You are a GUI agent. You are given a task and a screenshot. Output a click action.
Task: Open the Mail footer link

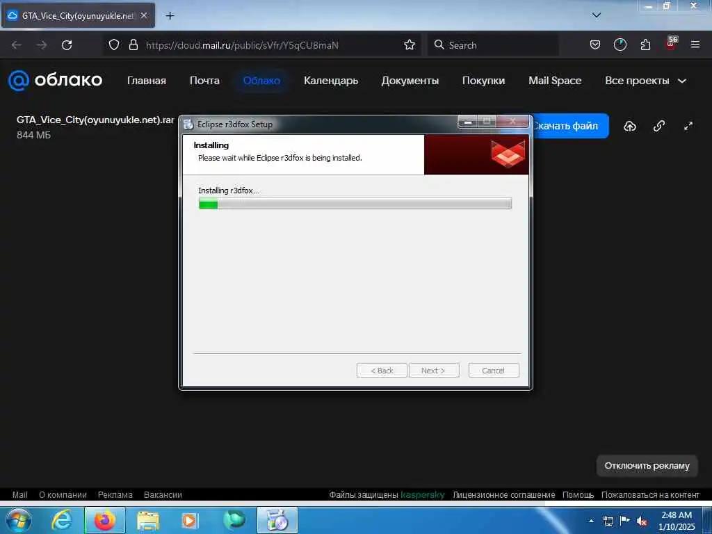coord(20,494)
